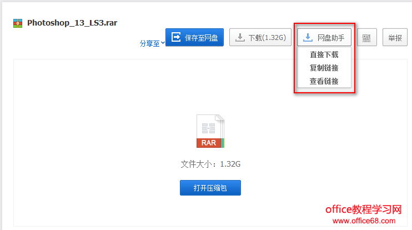
Task: Click the www.office68.com watermark link
Action: tap(364, 221)
